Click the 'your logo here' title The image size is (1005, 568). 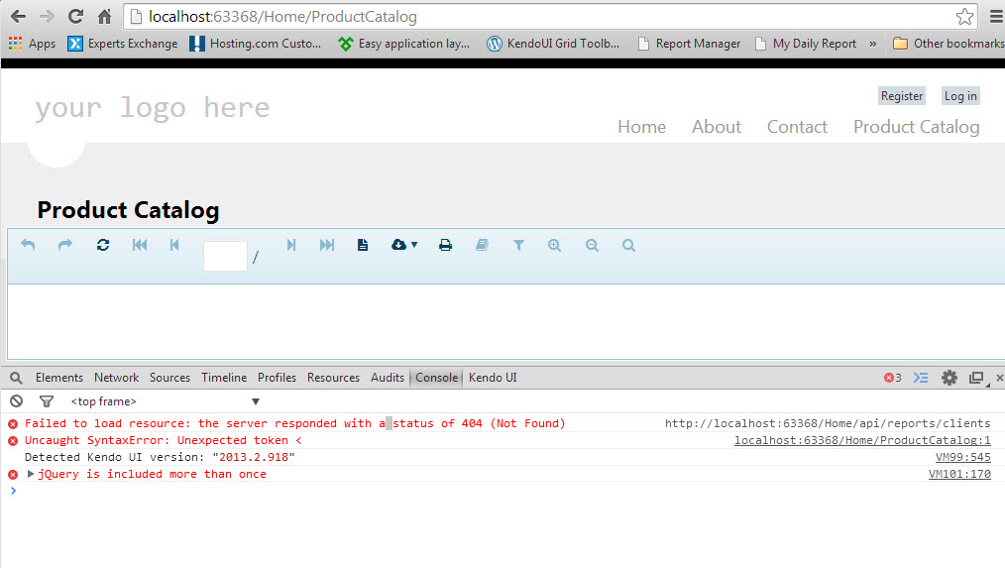[152, 107]
